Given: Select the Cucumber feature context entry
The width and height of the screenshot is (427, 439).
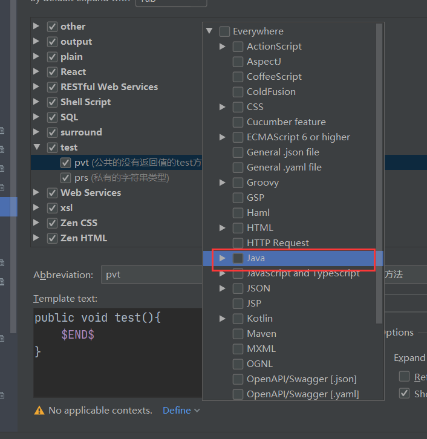Looking at the screenshot, I should [286, 122].
